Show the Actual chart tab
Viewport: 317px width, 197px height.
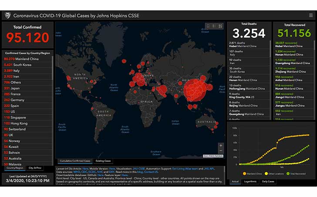(x=235, y=181)
